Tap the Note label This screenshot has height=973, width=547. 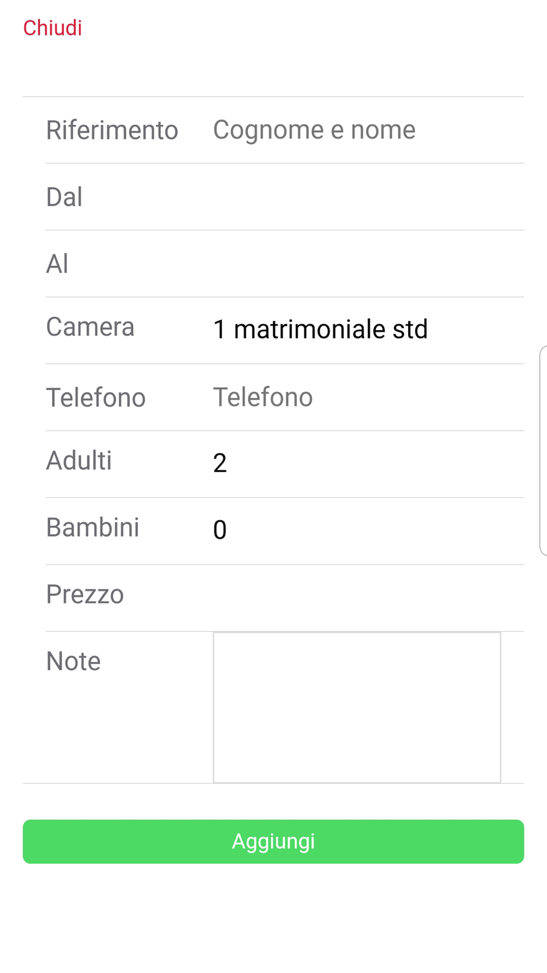pyautogui.click(x=73, y=662)
